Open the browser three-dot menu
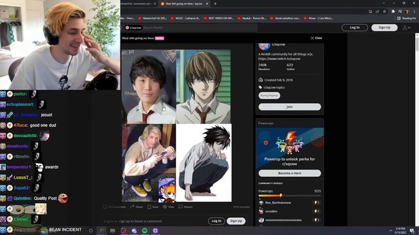 414,12
